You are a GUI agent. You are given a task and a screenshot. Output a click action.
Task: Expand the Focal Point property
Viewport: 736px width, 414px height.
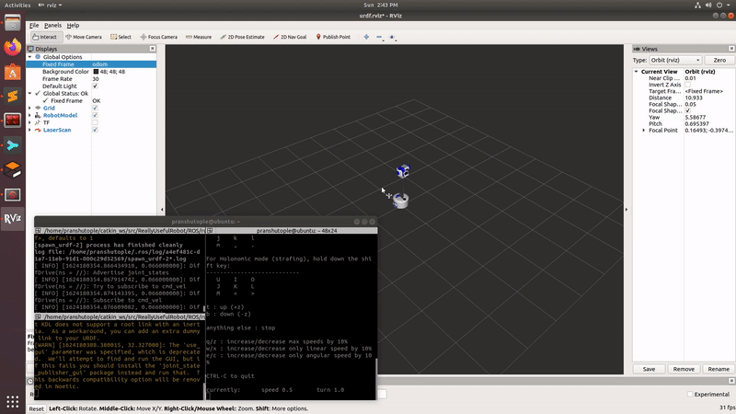(x=644, y=130)
